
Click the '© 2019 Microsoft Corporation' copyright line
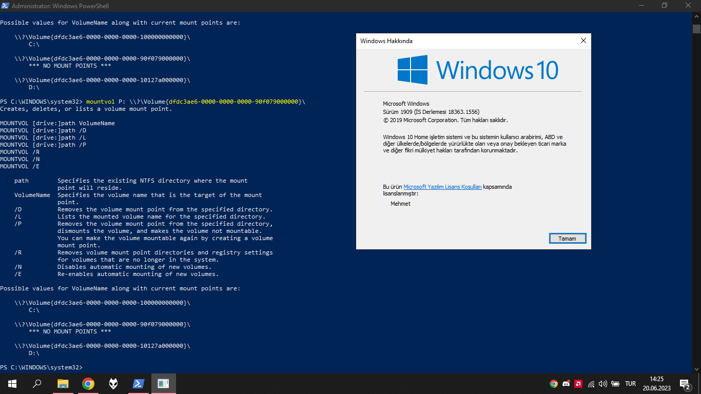[x=445, y=120]
